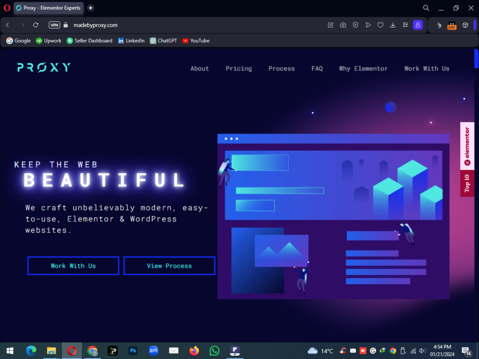The width and height of the screenshot is (479, 359).
Task: Open Easy Setup with the sliders icon
Action: pos(405,25)
